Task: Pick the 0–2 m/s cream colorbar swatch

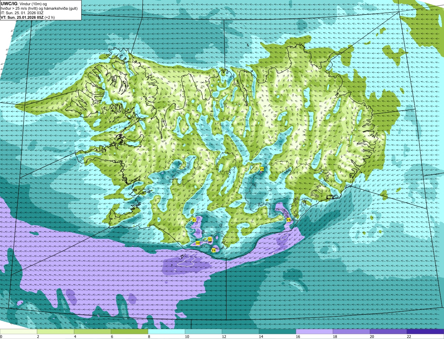Action: [x=18, y=332]
